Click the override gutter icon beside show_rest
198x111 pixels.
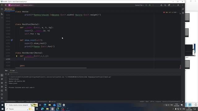coord(12,40)
